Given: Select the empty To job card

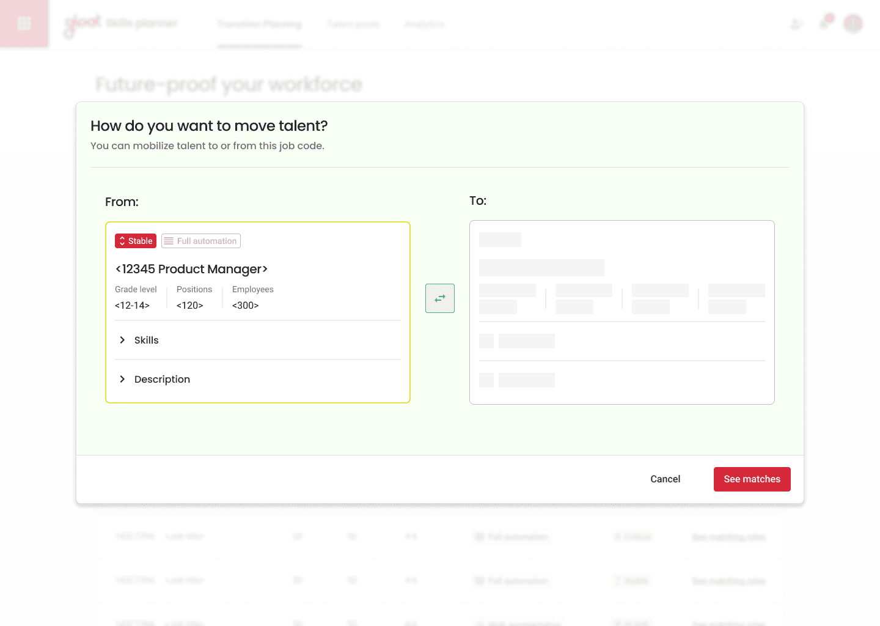Looking at the screenshot, I should [622, 312].
